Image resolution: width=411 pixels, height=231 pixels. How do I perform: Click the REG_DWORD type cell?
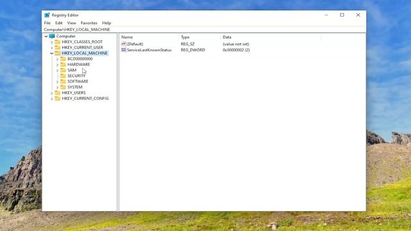193,50
